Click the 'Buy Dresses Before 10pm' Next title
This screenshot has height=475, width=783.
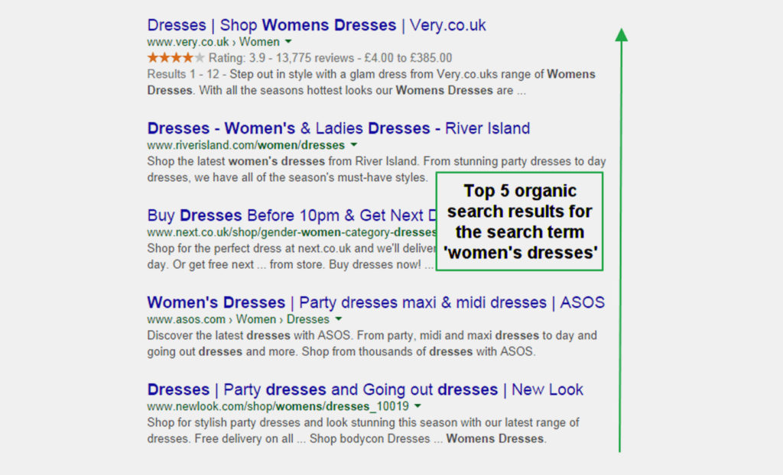[291, 215]
